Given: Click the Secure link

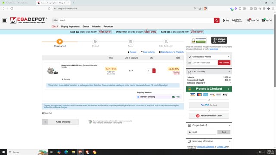Looking at the screenshot, I should 132,52.
